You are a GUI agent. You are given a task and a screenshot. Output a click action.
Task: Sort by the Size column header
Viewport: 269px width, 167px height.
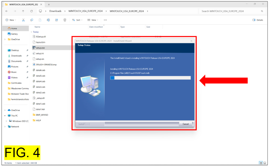click(148, 27)
